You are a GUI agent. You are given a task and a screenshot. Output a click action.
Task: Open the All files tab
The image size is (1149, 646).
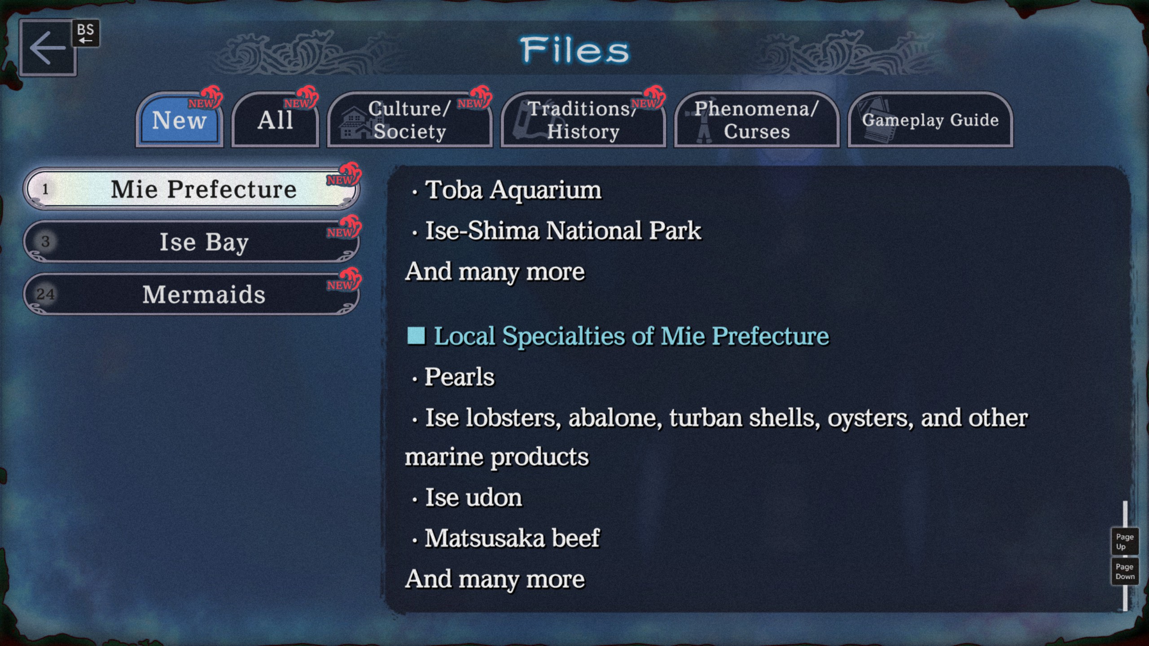coord(275,120)
